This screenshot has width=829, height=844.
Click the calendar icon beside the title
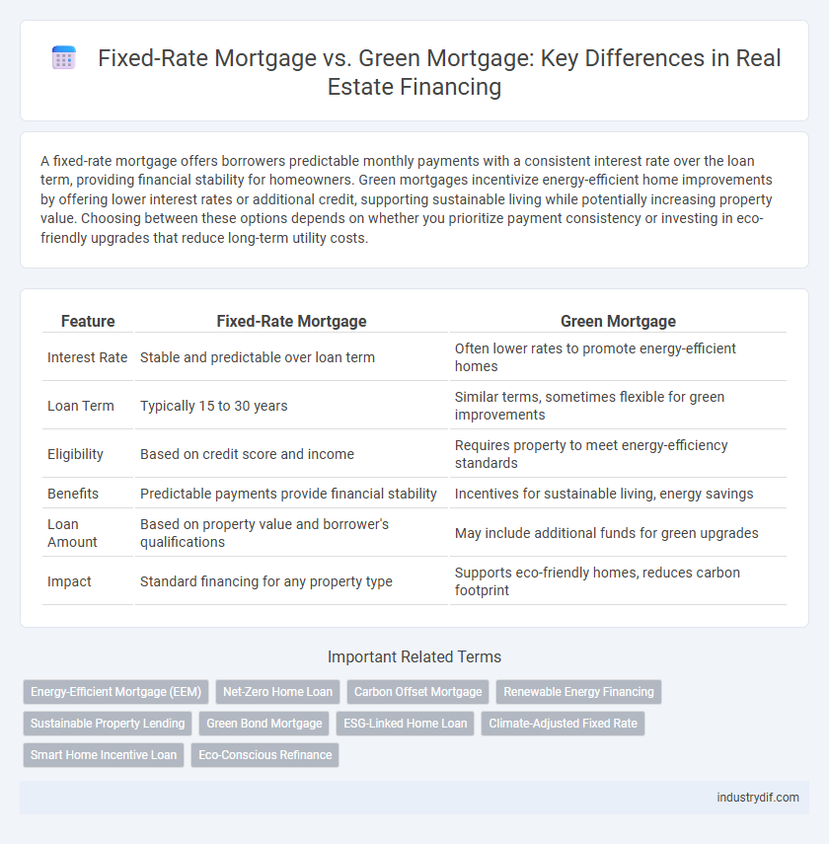click(x=63, y=57)
